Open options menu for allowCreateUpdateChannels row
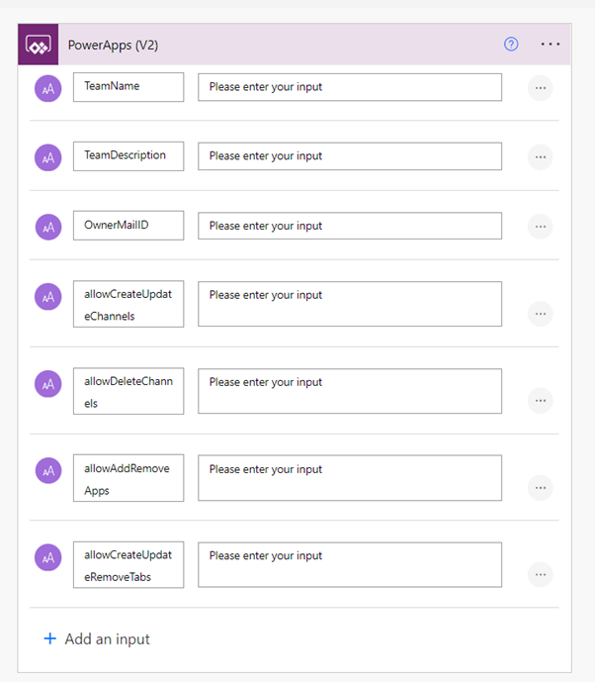Screen dimensions: 595x682 pos(540,314)
